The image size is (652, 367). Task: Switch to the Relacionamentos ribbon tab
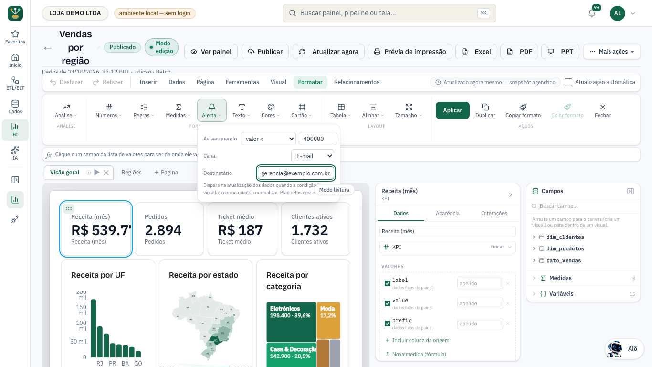tap(357, 82)
